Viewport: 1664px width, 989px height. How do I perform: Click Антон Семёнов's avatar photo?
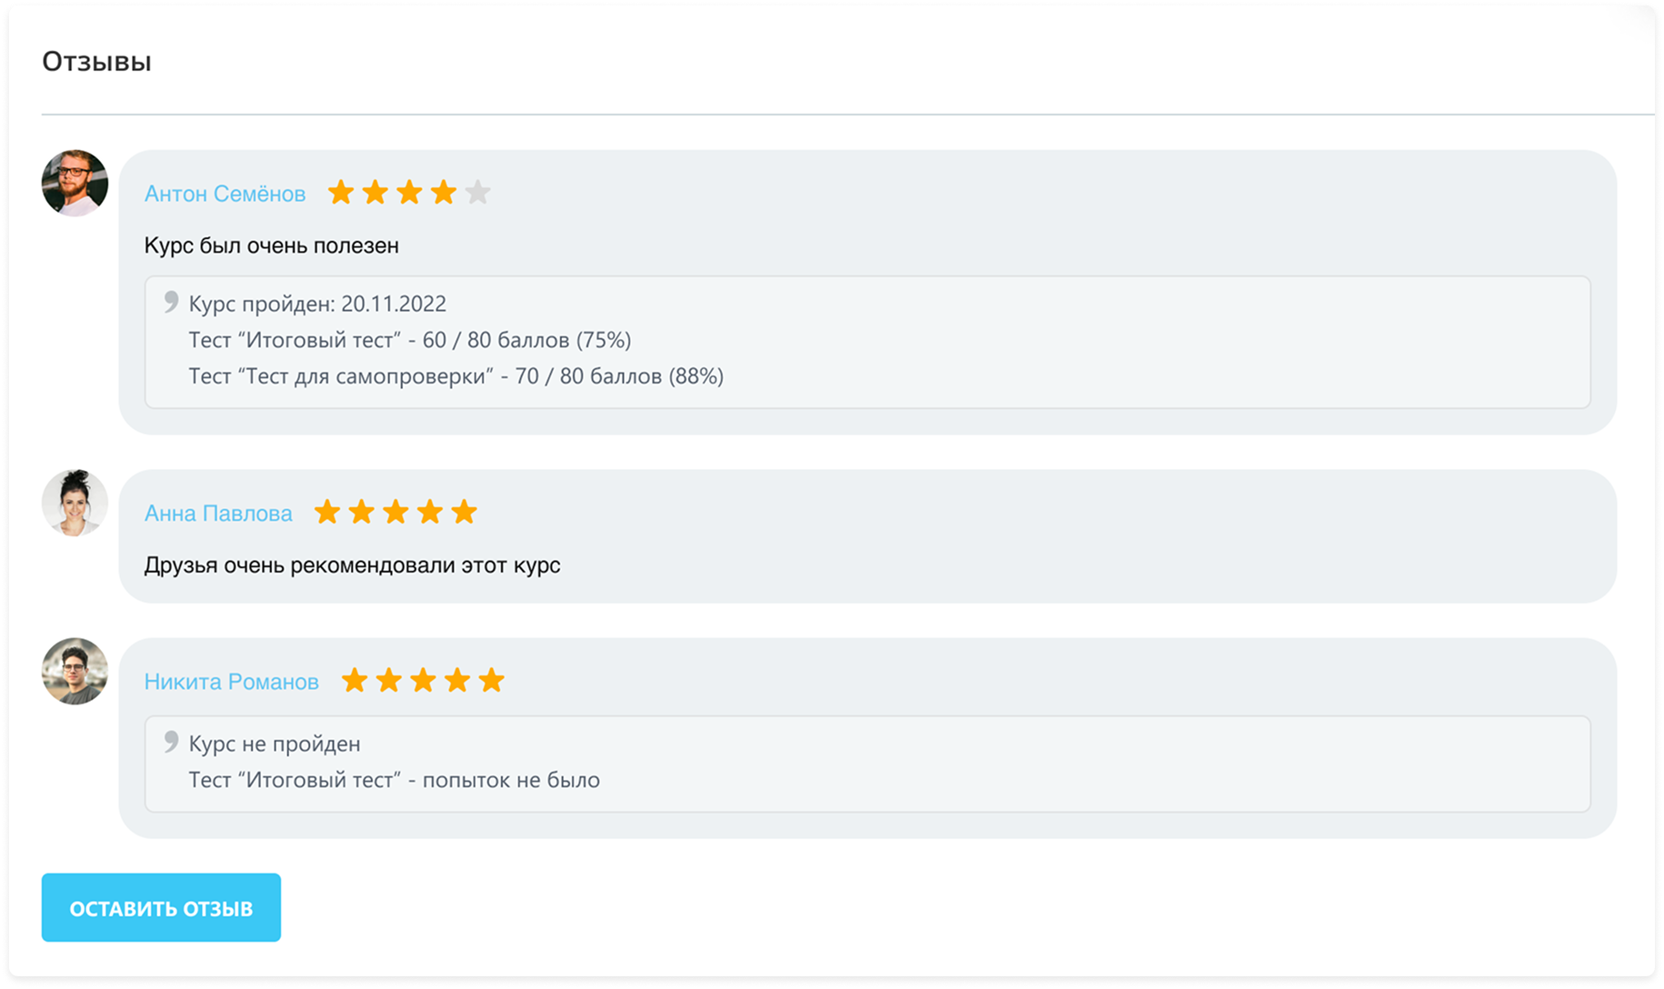click(x=75, y=183)
